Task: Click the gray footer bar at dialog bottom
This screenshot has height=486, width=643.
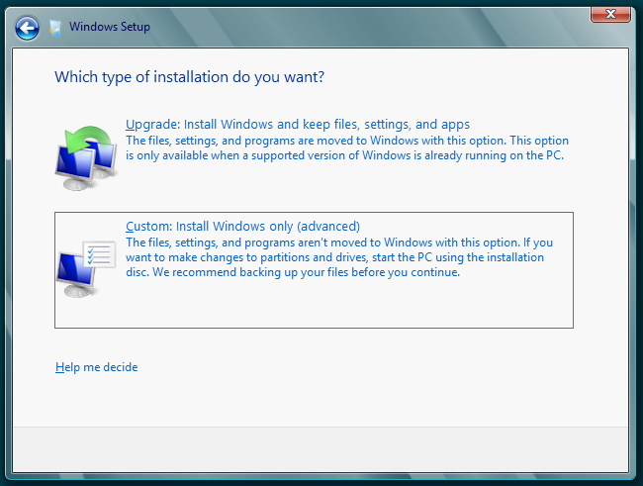Action: tap(321, 448)
